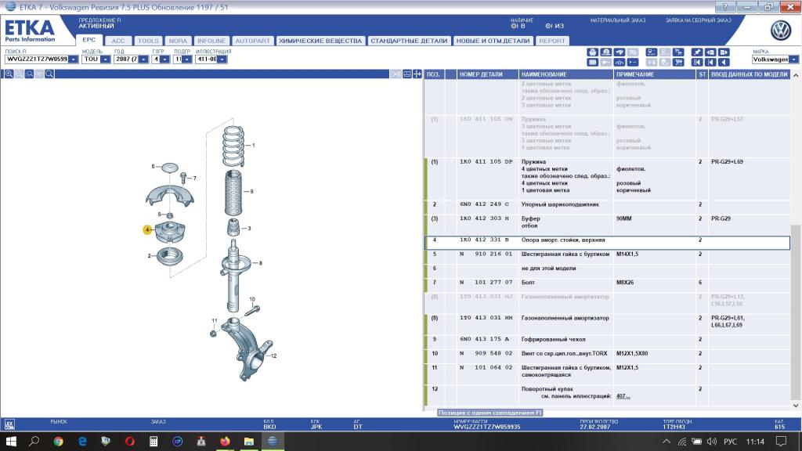Viewport: 802px width, 451px height.
Task: Go to the previous illustration page icon
Action: point(710,52)
